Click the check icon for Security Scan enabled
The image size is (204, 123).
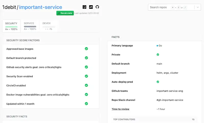pyautogui.click(x=86, y=76)
